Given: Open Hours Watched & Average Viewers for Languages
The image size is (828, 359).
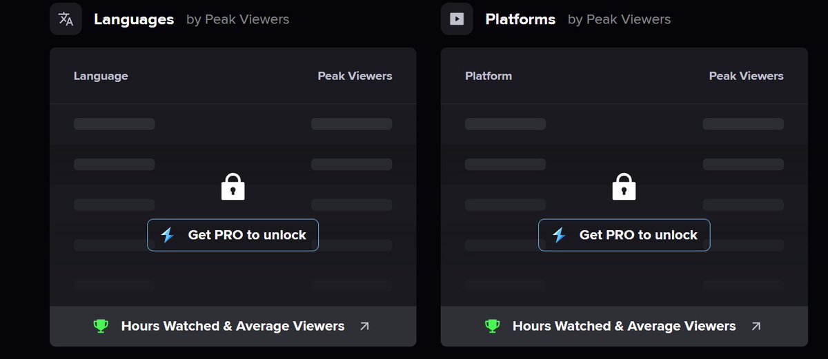Looking at the screenshot, I should click(x=233, y=326).
